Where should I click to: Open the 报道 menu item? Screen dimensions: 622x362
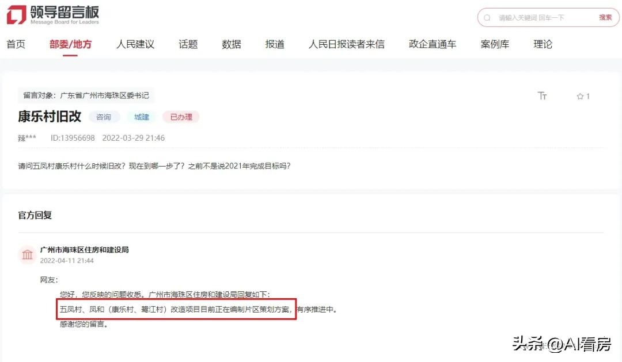(275, 44)
